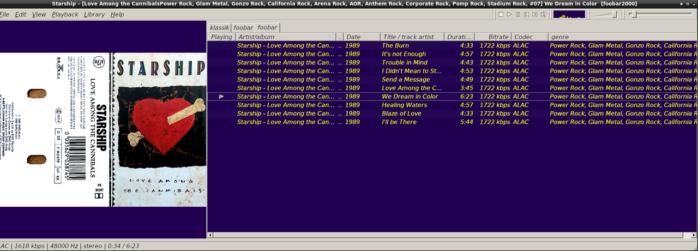
Task: Click duration 6:23 of We Dream in Color
Action: [x=466, y=97]
